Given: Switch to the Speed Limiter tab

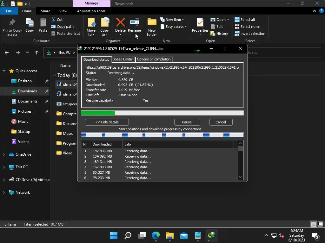Looking at the screenshot, I should pos(123,59).
